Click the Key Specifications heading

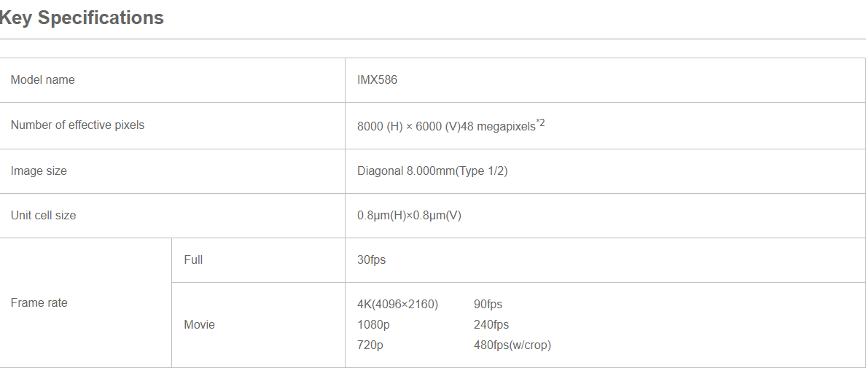click(82, 18)
